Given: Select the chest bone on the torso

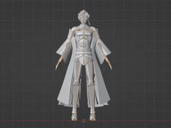Looking at the screenshot, I should pos(84,33).
